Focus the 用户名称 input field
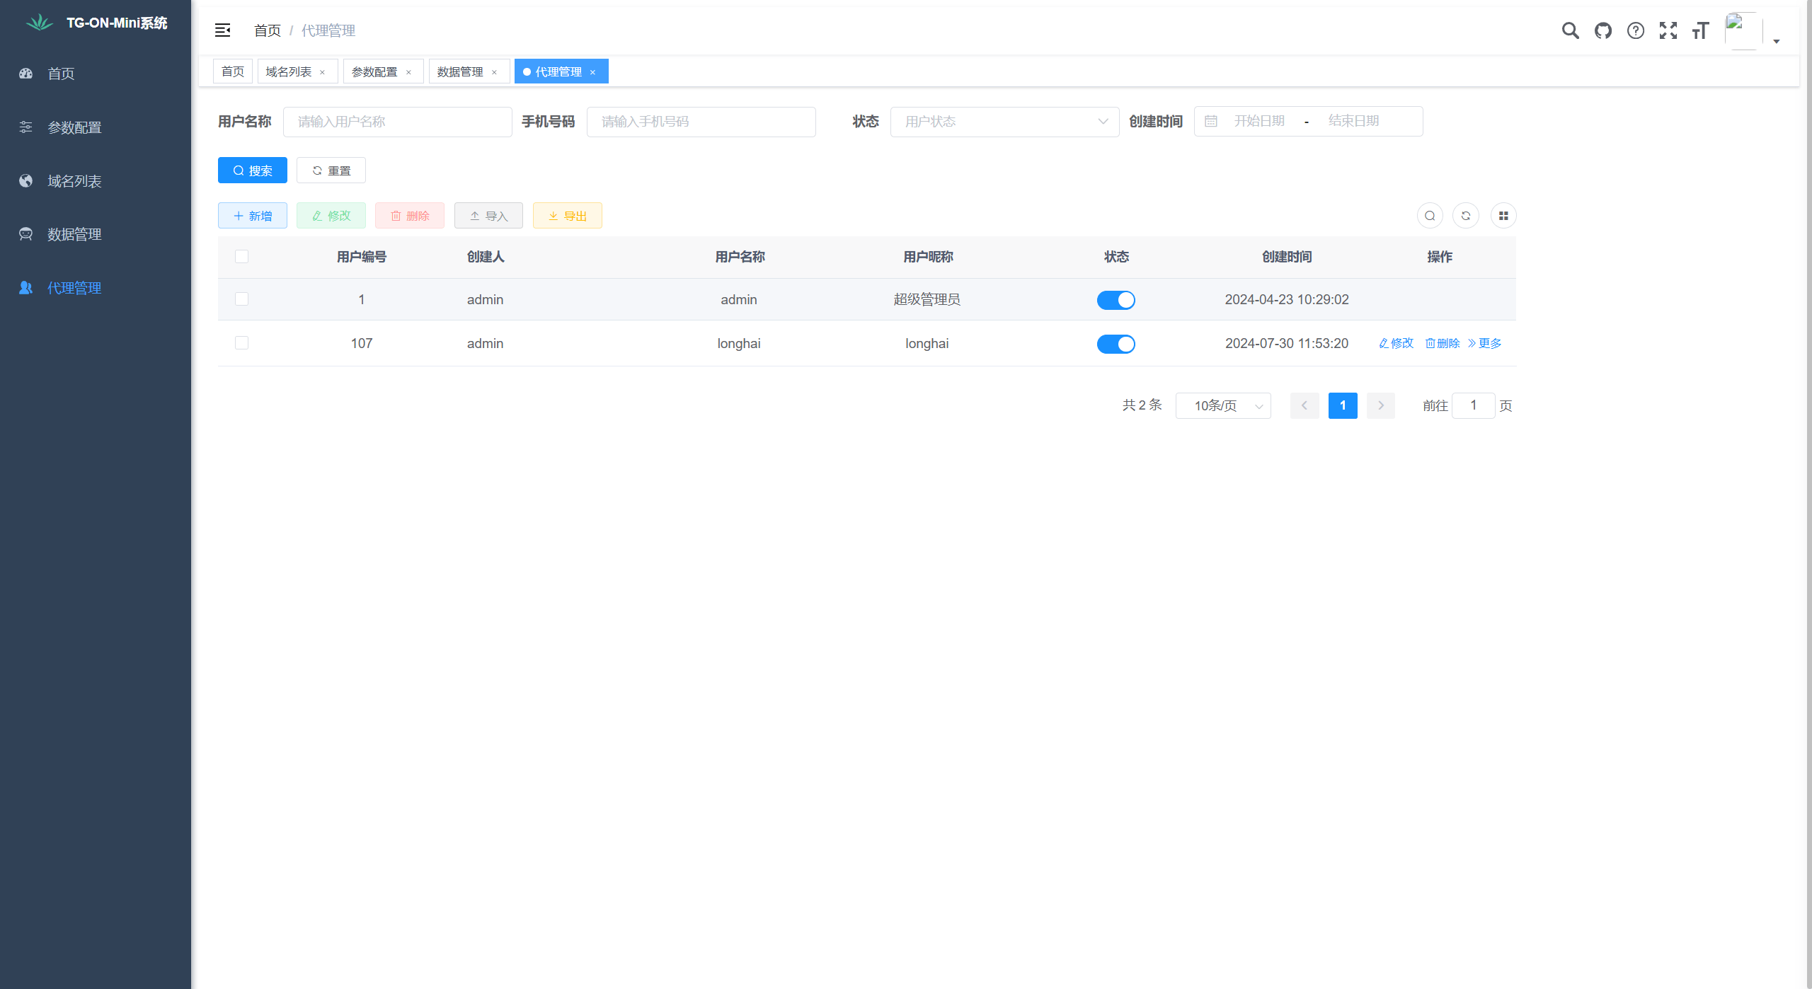This screenshot has width=1812, height=989. click(398, 122)
